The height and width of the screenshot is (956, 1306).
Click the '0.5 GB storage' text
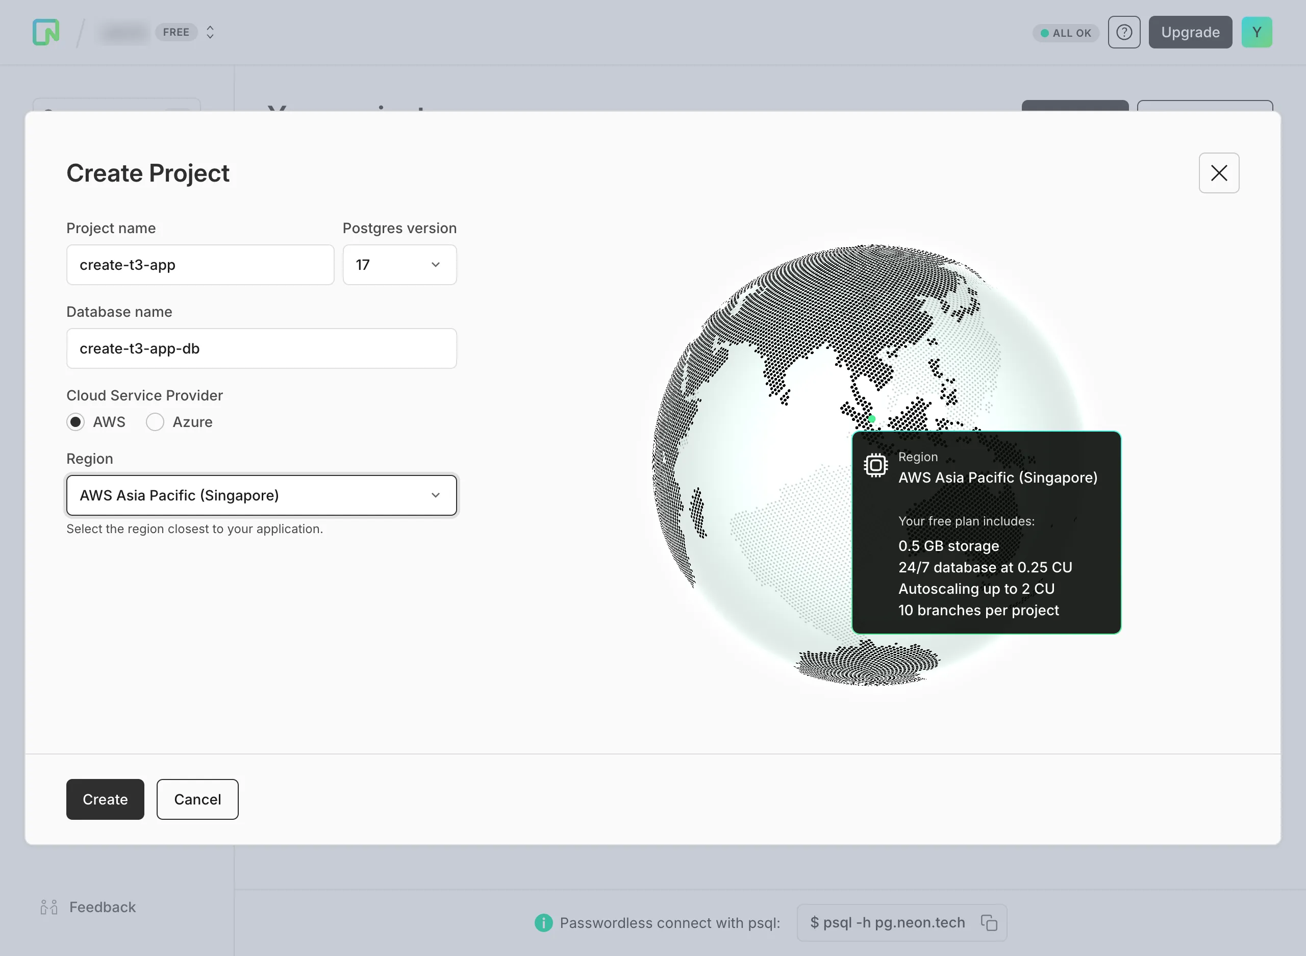click(x=948, y=546)
